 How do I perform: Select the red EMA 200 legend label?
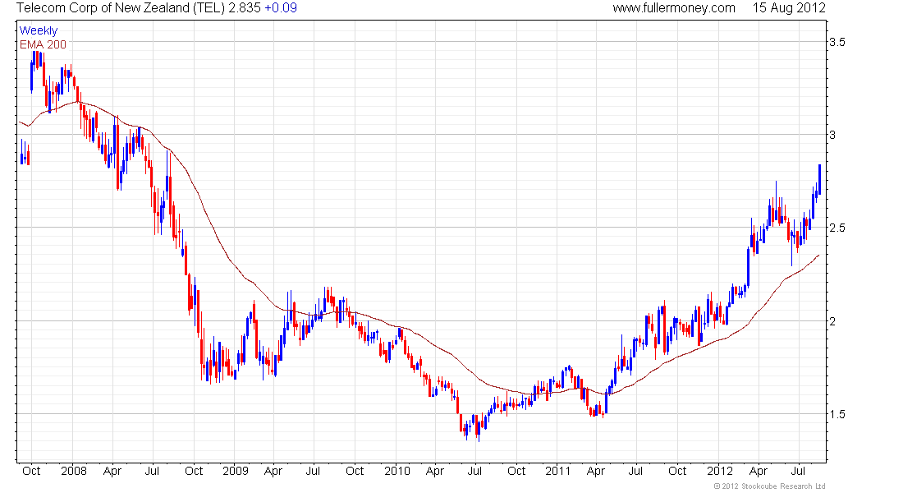tap(43, 44)
